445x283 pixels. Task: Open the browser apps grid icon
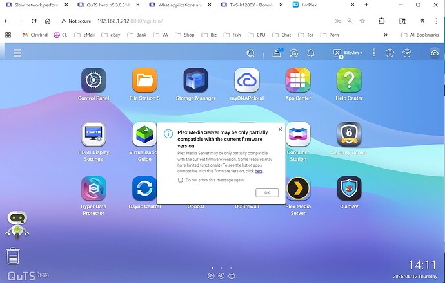(x=8, y=35)
